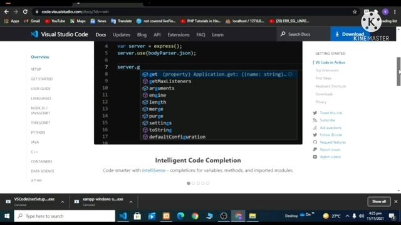This screenshot has height=225, width=401.
Task: Expand the SETUP docs section
Action: point(36,69)
